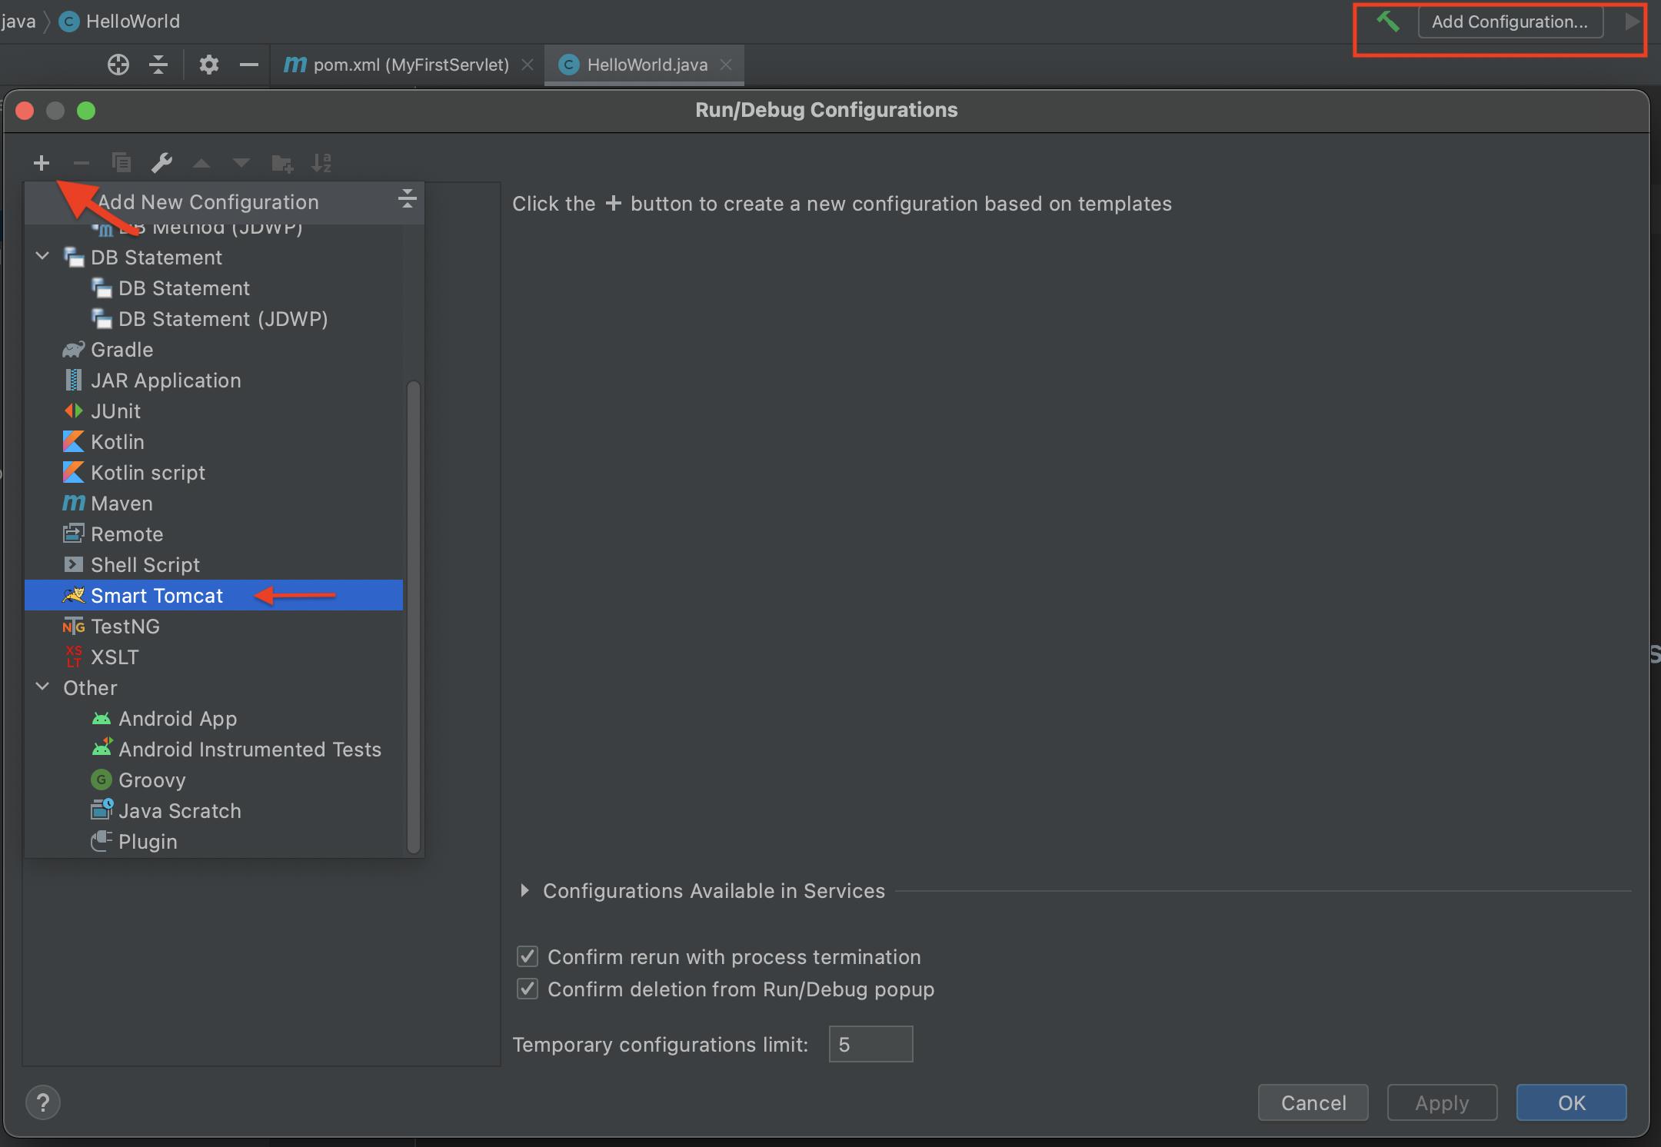
Task: Click the Move Up arrow icon
Action: (201, 163)
